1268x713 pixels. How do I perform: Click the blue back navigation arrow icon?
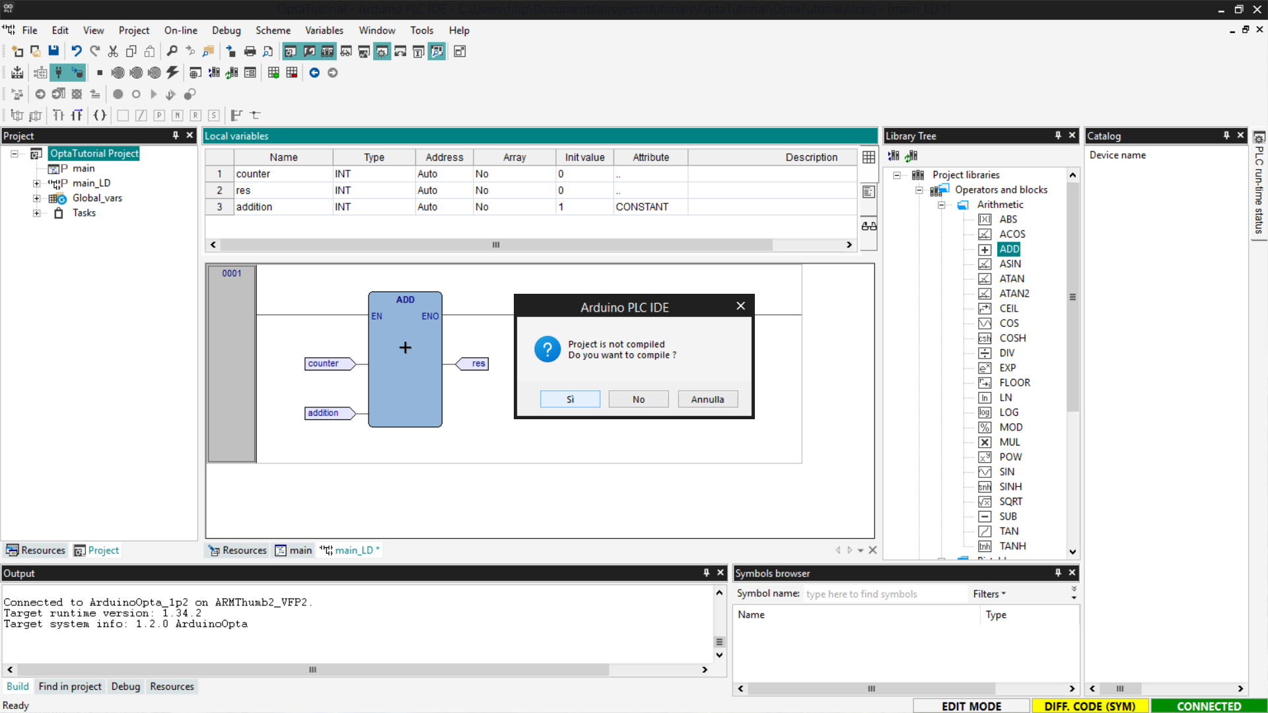(314, 73)
